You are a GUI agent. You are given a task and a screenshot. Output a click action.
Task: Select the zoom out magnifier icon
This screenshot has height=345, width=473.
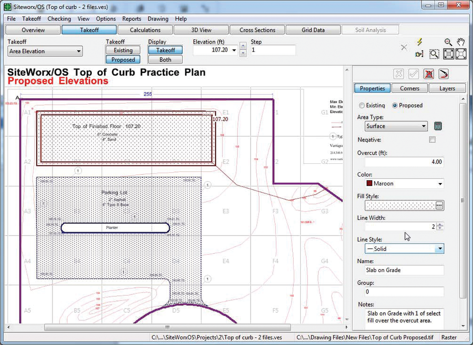[x=448, y=42]
